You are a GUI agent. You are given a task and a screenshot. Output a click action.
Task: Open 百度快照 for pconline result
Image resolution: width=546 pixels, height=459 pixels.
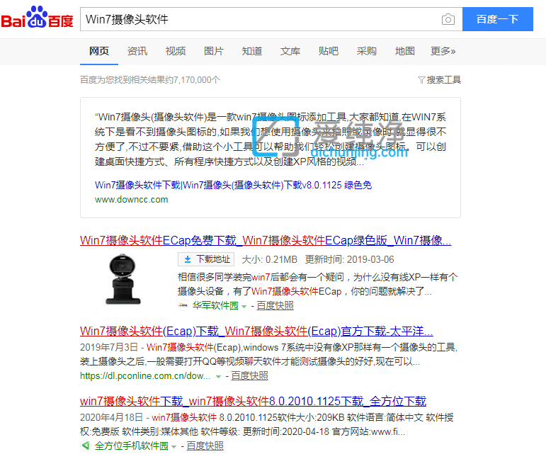pyautogui.click(x=250, y=375)
